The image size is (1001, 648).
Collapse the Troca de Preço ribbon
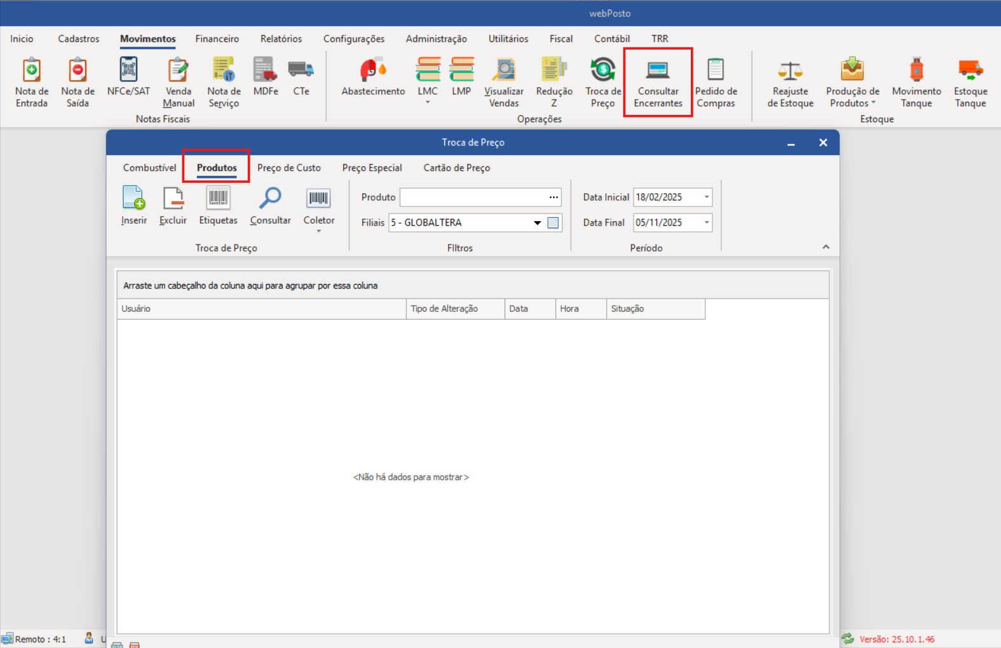click(826, 246)
